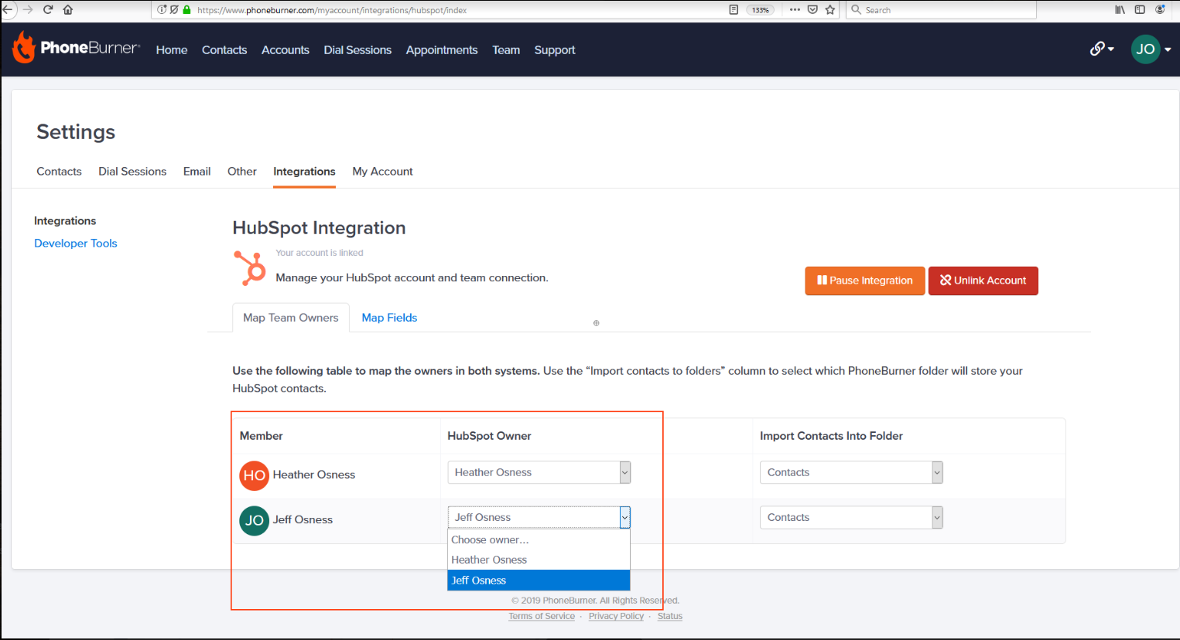This screenshot has width=1180, height=640.
Task: Expand account menu caret beside JO avatar
Action: pyautogui.click(x=1168, y=49)
